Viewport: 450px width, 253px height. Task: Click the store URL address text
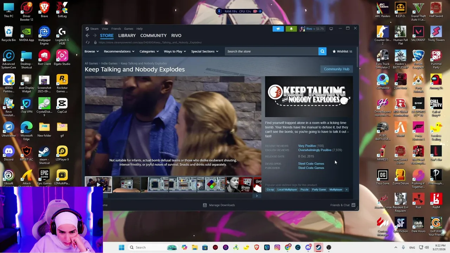pos(150,43)
